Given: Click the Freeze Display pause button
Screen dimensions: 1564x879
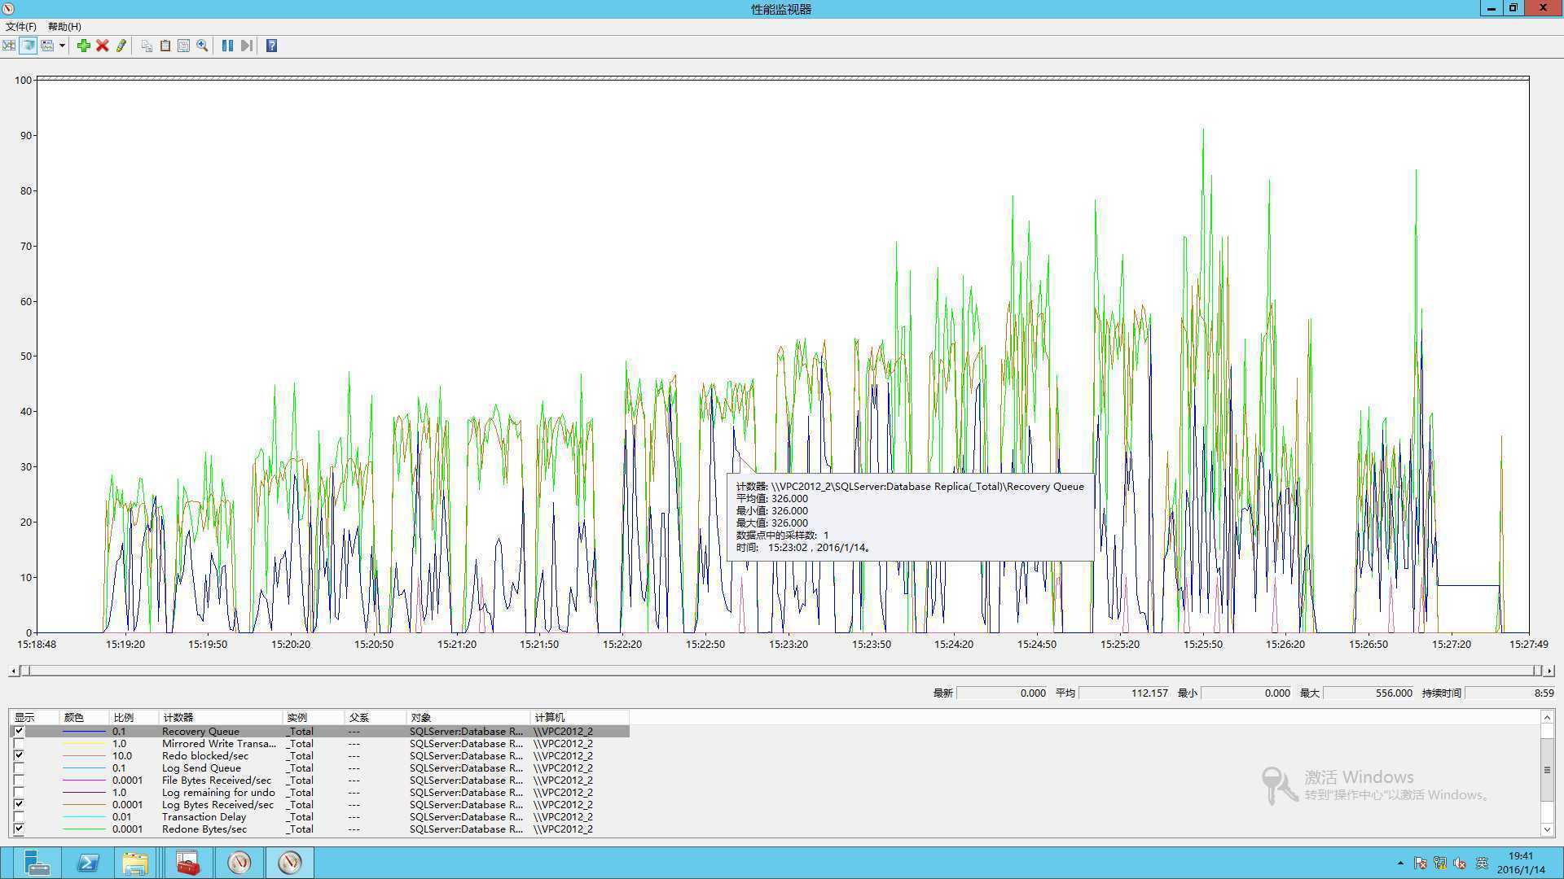Looking at the screenshot, I should [227, 46].
